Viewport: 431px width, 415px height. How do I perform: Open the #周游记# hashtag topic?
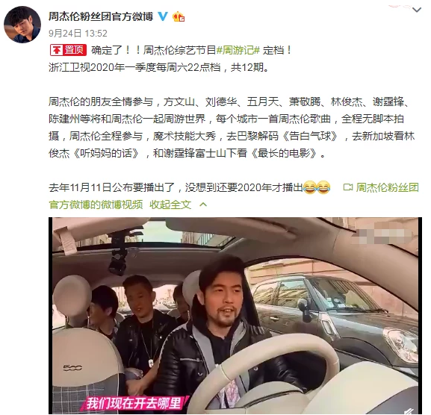238,50
